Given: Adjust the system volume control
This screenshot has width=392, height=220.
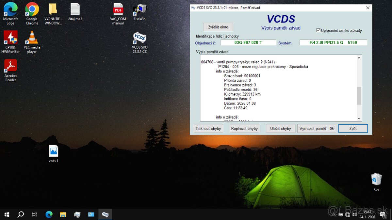Looking at the screenshot, I should point(354,214).
